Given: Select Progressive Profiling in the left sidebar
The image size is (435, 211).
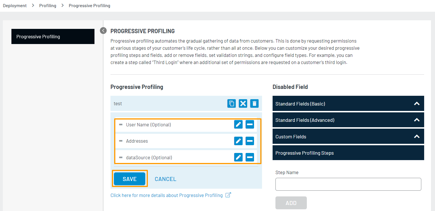Looking at the screenshot, I should point(53,37).
